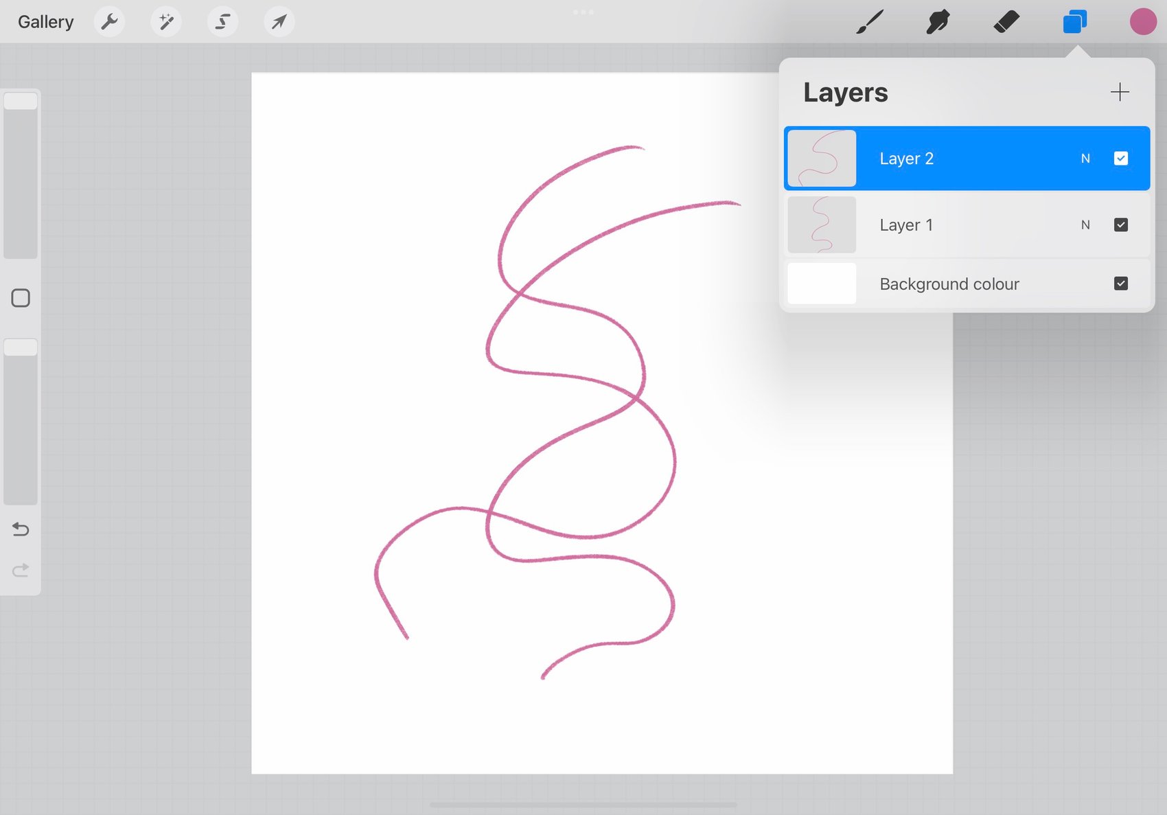Select the Eraser tool
Image resolution: width=1167 pixels, height=815 pixels.
[1006, 22]
